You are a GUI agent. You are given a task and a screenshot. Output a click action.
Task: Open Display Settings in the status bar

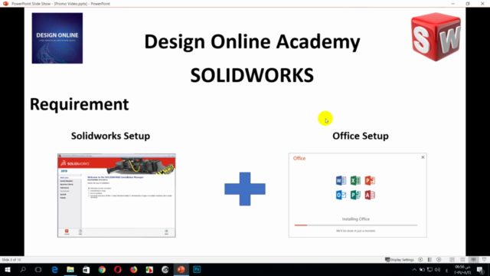click(400, 260)
